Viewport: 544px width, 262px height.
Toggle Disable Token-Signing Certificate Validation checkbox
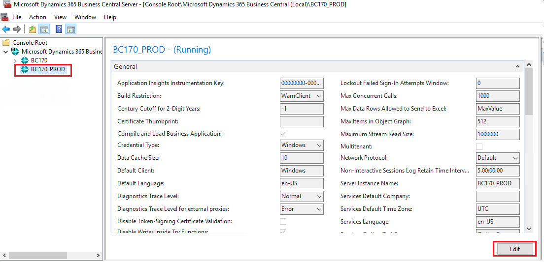(x=283, y=222)
